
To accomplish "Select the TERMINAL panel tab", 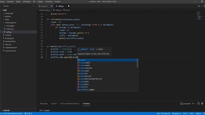I will (x=86, y=103).
